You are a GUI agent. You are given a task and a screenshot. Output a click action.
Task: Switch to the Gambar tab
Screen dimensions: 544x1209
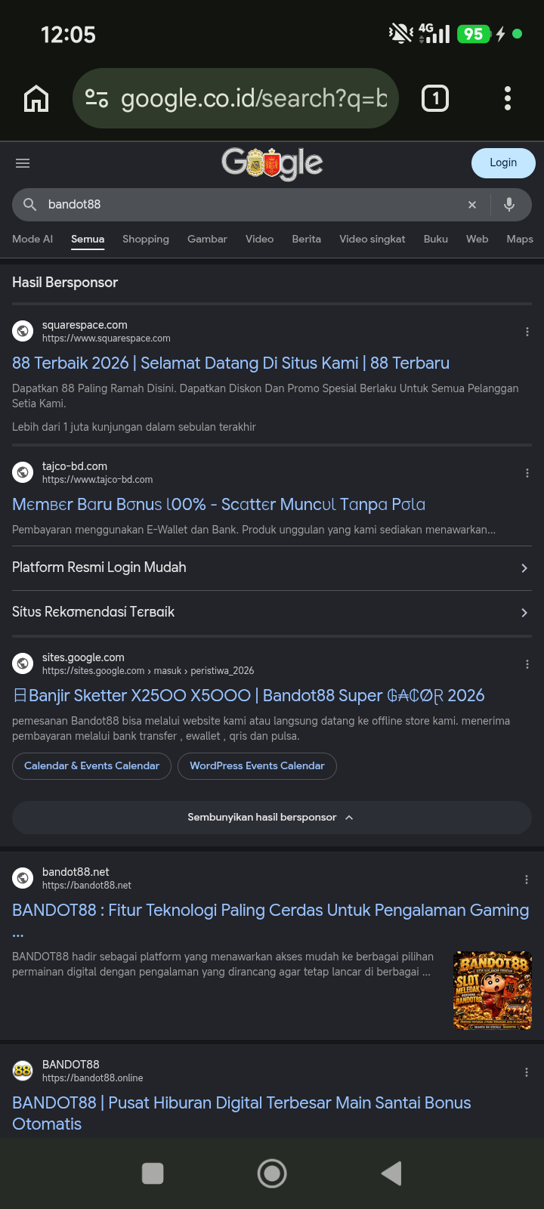coord(207,239)
